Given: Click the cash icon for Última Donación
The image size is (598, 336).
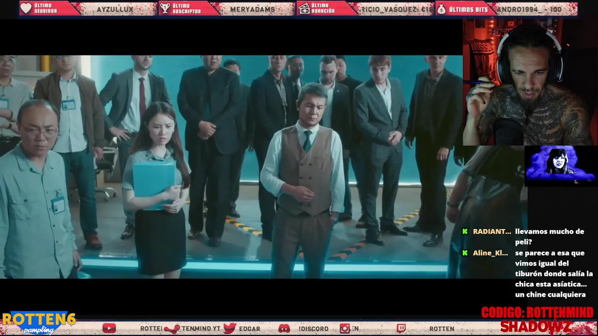Looking at the screenshot, I should (x=304, y=8).
